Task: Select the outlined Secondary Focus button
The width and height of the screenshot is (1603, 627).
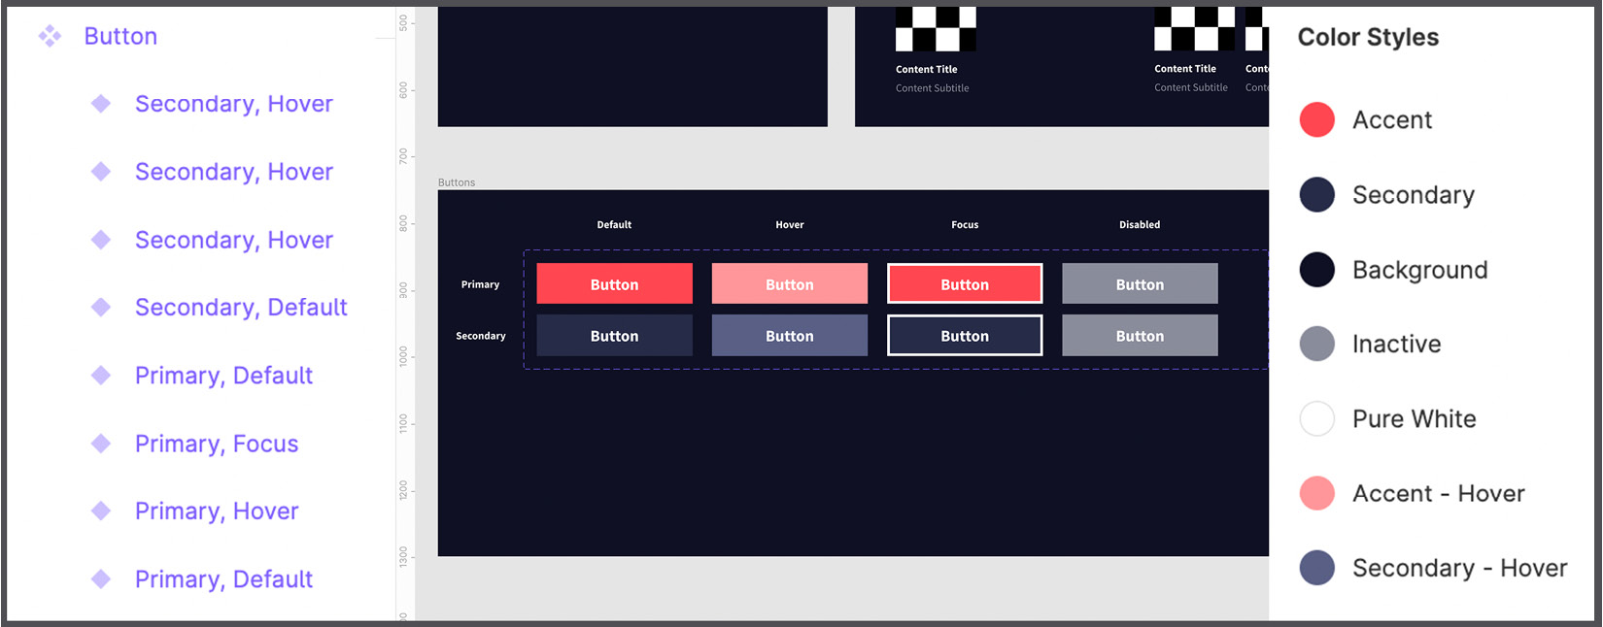Action: click(x=964, y=336)
